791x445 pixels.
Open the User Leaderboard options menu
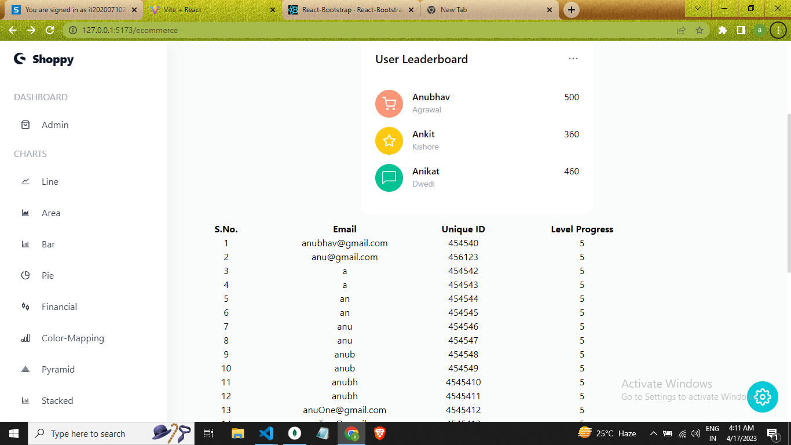(x=573, y=59)
